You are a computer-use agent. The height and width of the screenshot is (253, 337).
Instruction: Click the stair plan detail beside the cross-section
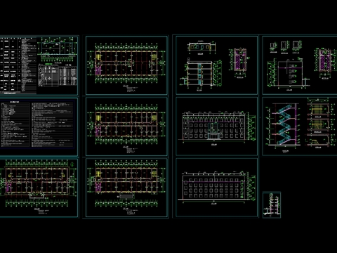tap(239, 63)
